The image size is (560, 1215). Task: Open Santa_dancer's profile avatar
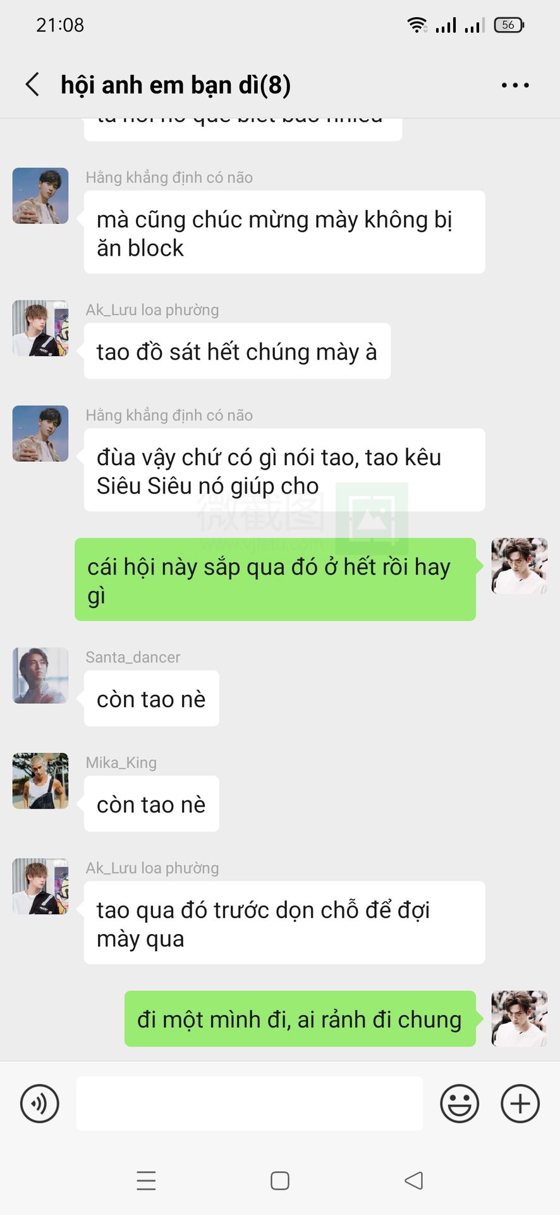point(40,676)
